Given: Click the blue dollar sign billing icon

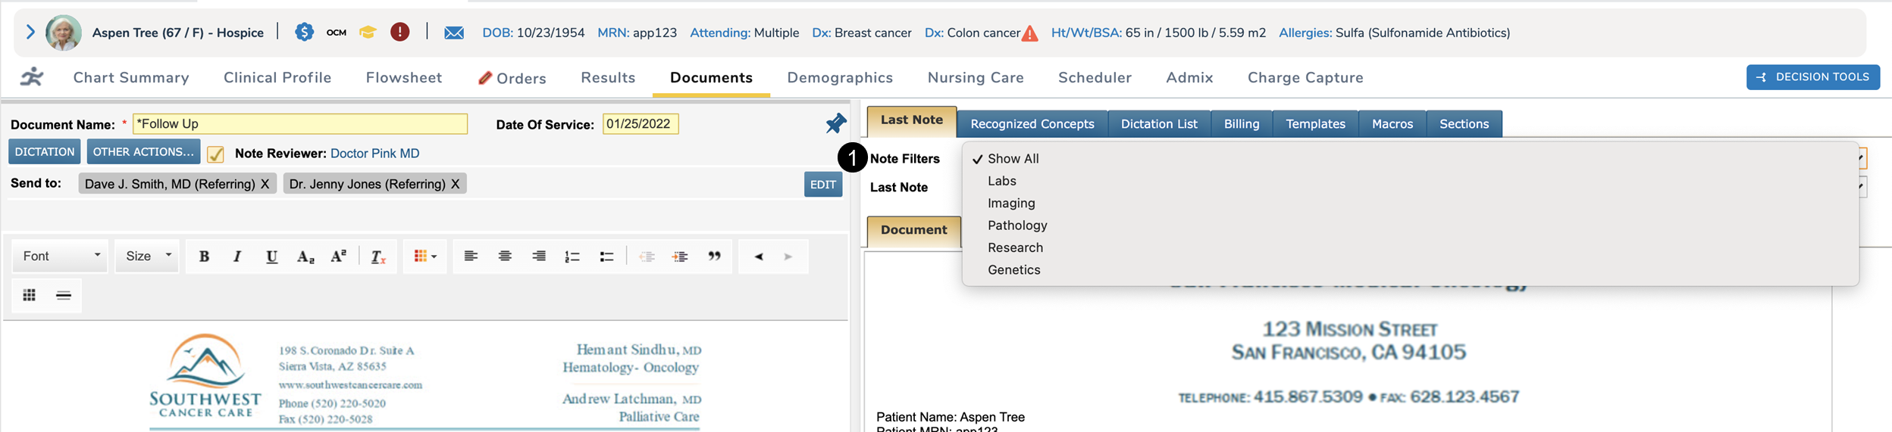Looking at the screenshot, I should [304, 32].
